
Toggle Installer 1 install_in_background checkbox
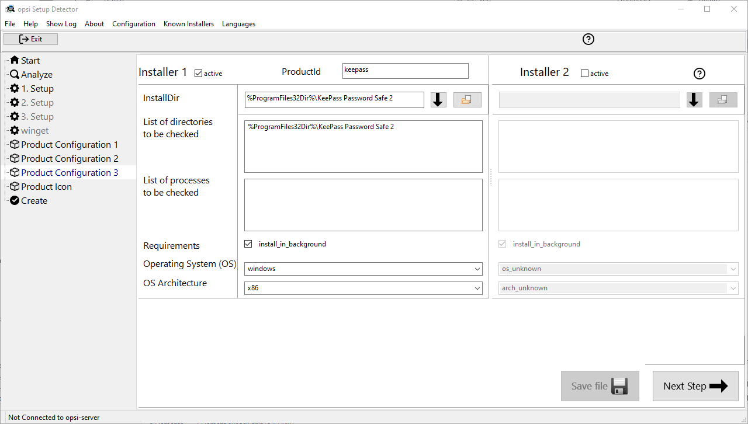[x=248, y=244]
